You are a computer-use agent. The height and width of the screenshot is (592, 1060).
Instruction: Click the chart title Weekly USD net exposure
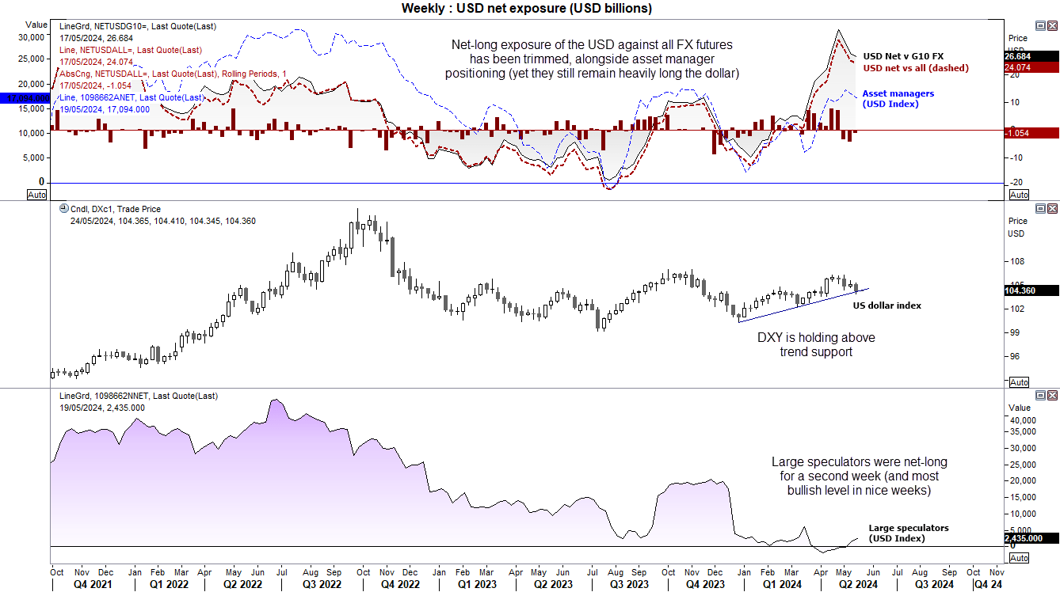tap(527, 8)
